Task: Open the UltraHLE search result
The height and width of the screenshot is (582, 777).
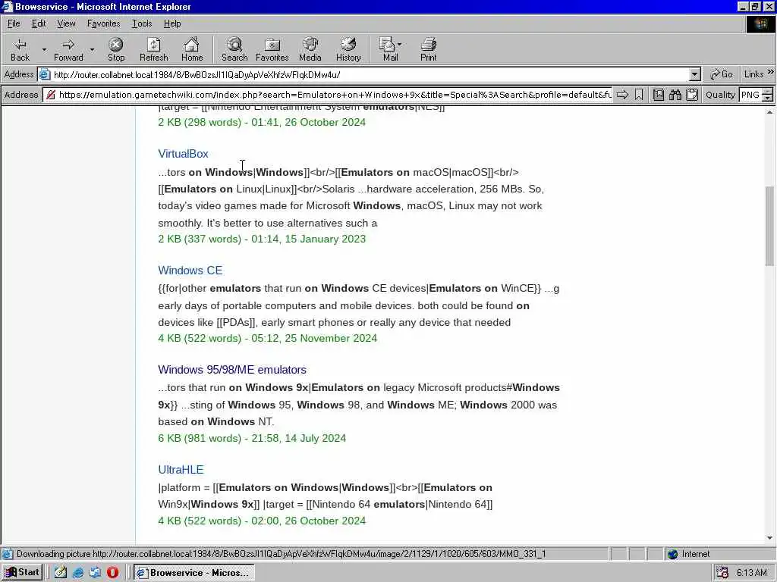Action: click(x=181, y=469)
